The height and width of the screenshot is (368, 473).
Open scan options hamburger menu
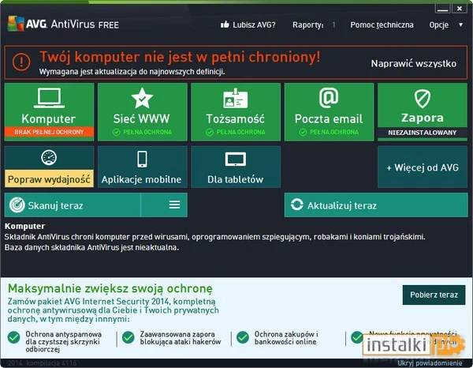tap(174, 205)
